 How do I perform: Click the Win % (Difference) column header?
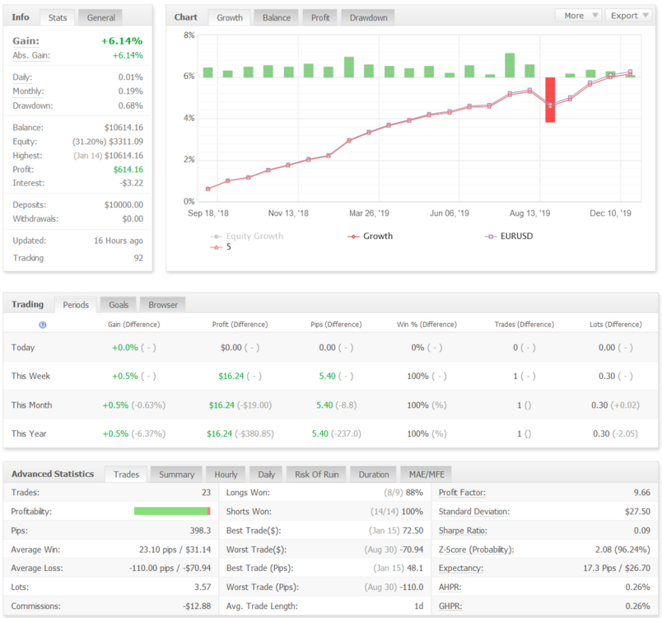[x=427, y=325]
